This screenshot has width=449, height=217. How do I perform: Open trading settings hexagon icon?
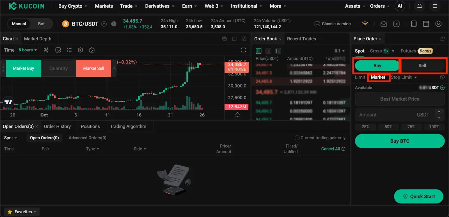tap(438, 24)
